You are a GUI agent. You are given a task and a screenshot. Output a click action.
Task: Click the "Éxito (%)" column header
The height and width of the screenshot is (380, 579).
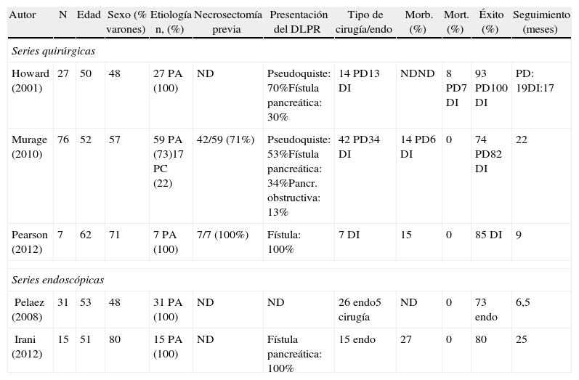(x=490, y=22)
